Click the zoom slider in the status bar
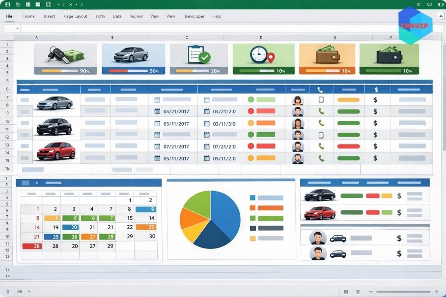The width and height of the screenshot is (446, 297). point(401,292)
